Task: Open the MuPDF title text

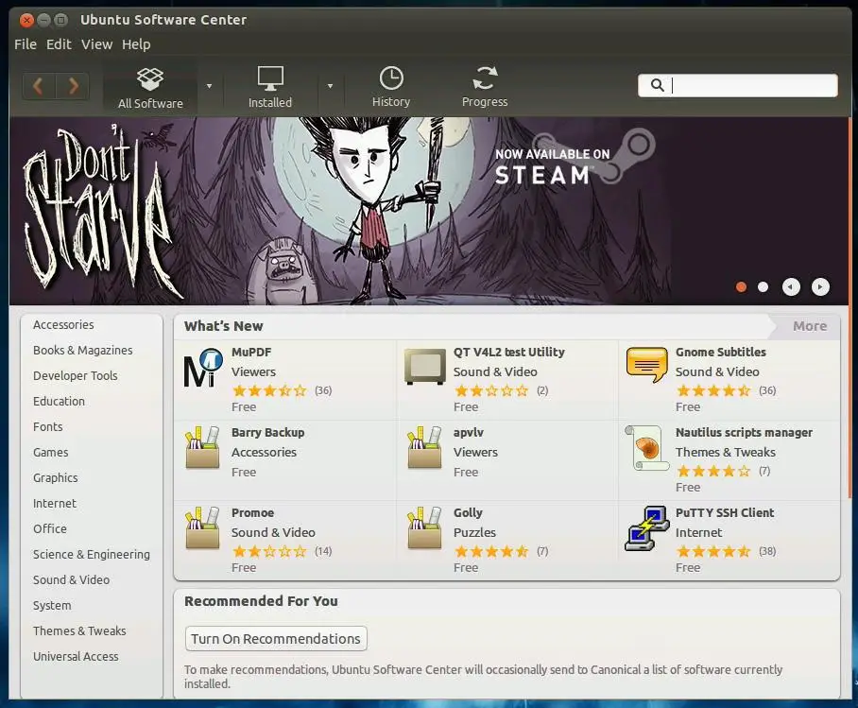Action: [251, 352]
